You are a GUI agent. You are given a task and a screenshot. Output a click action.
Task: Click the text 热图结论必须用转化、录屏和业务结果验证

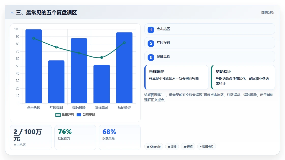pos(242,81)
